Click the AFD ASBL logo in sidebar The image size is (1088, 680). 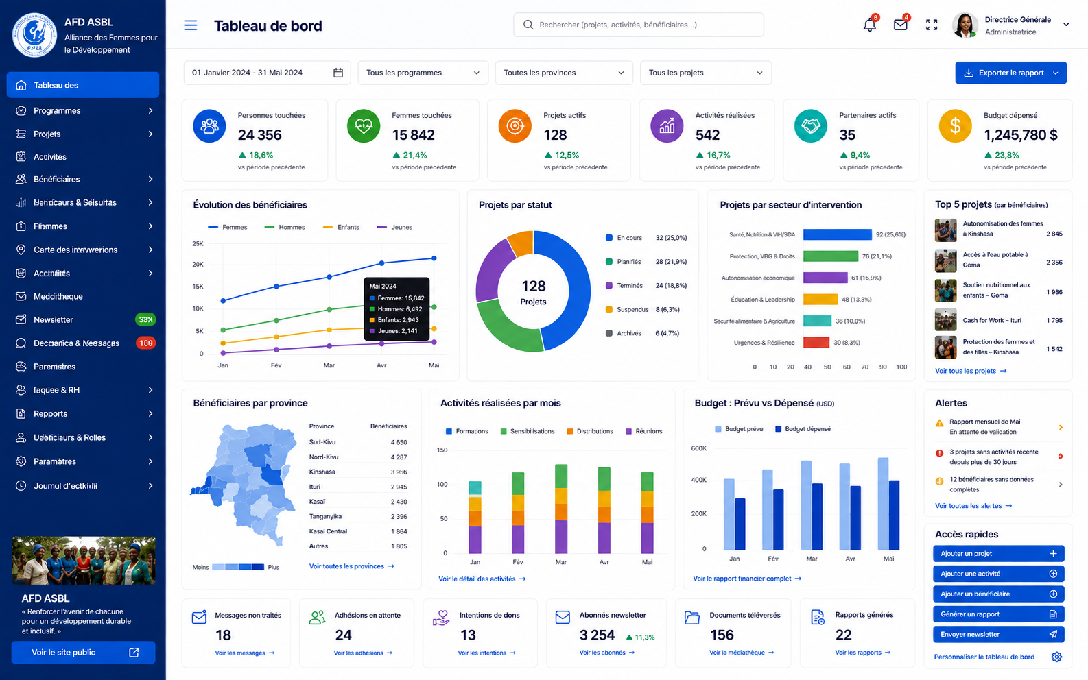pyautogui.click(x=34, y=34)
